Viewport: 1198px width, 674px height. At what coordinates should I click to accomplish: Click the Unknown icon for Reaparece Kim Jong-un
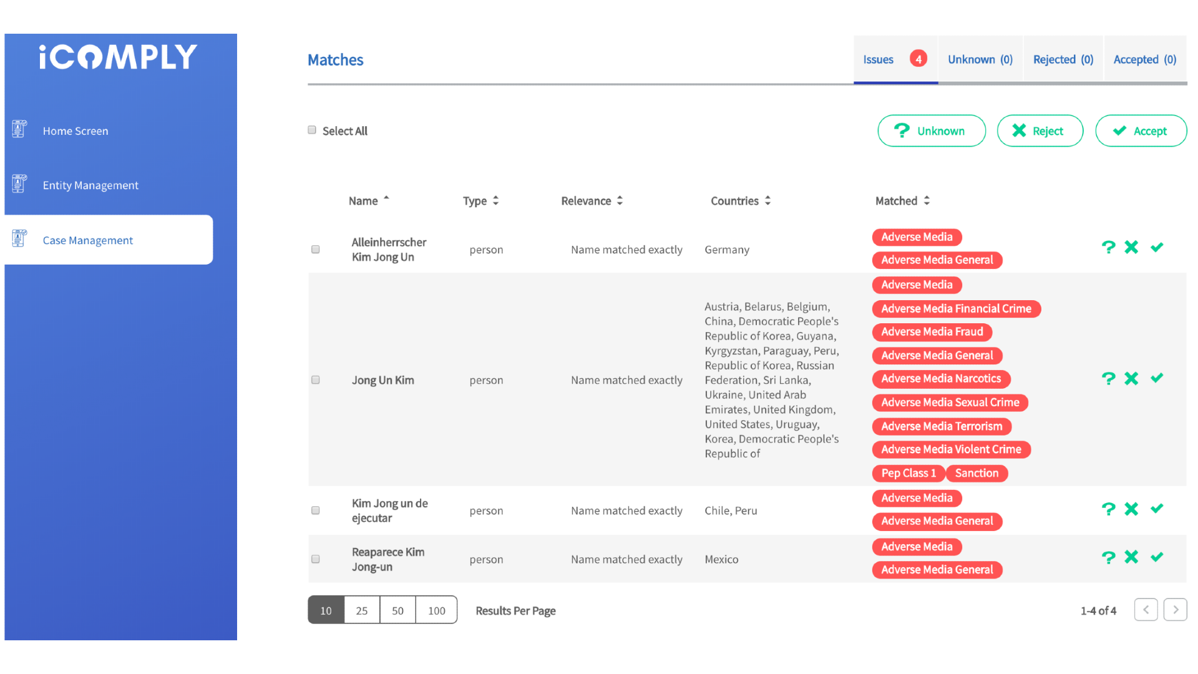[1108, 556]
